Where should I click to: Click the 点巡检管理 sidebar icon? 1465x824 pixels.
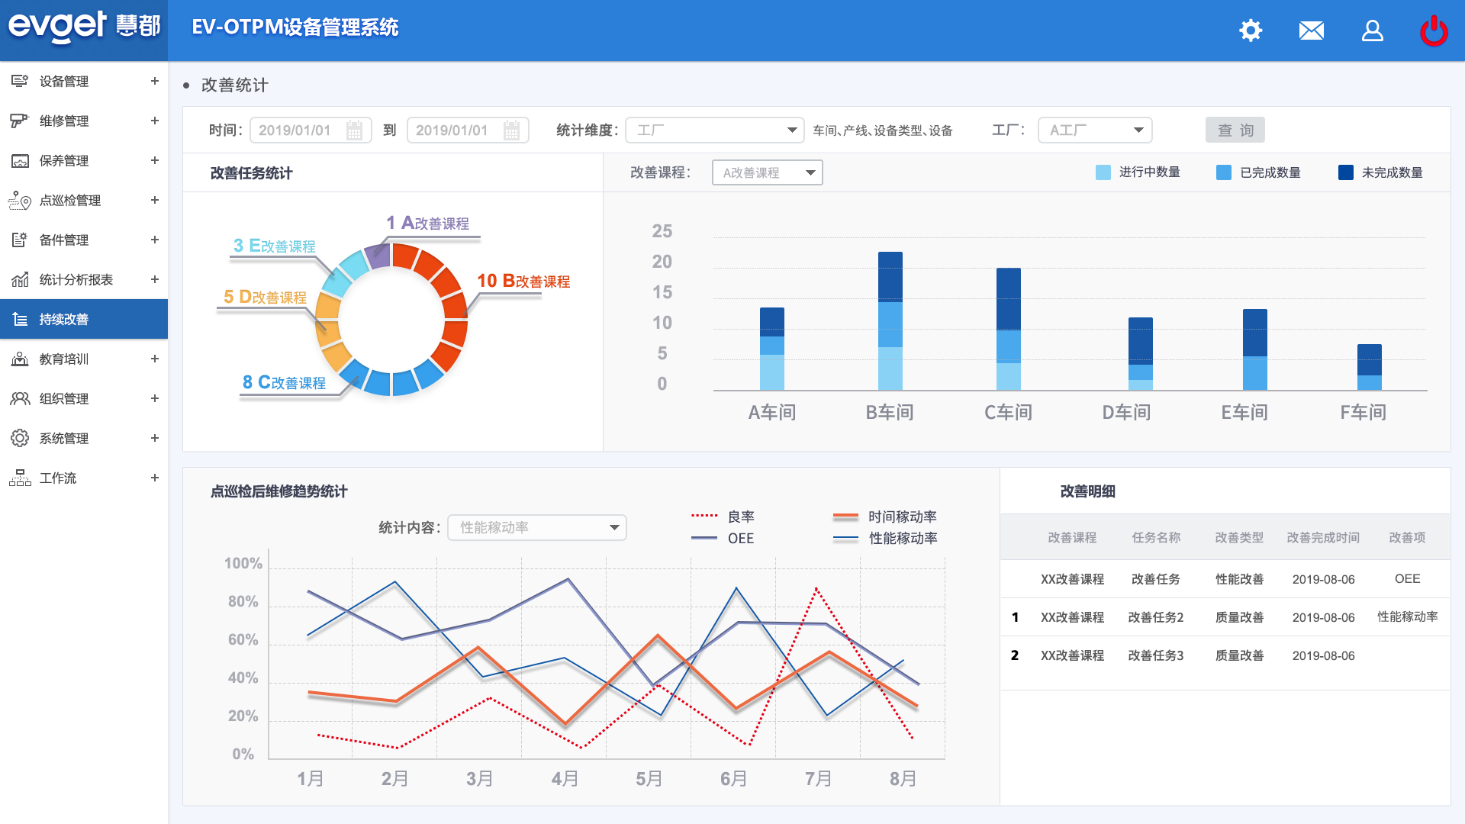click(x=19, y=201)
